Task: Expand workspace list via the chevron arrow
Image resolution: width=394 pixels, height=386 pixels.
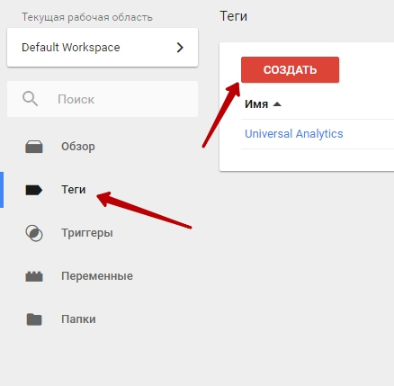Action: point(180,48)
